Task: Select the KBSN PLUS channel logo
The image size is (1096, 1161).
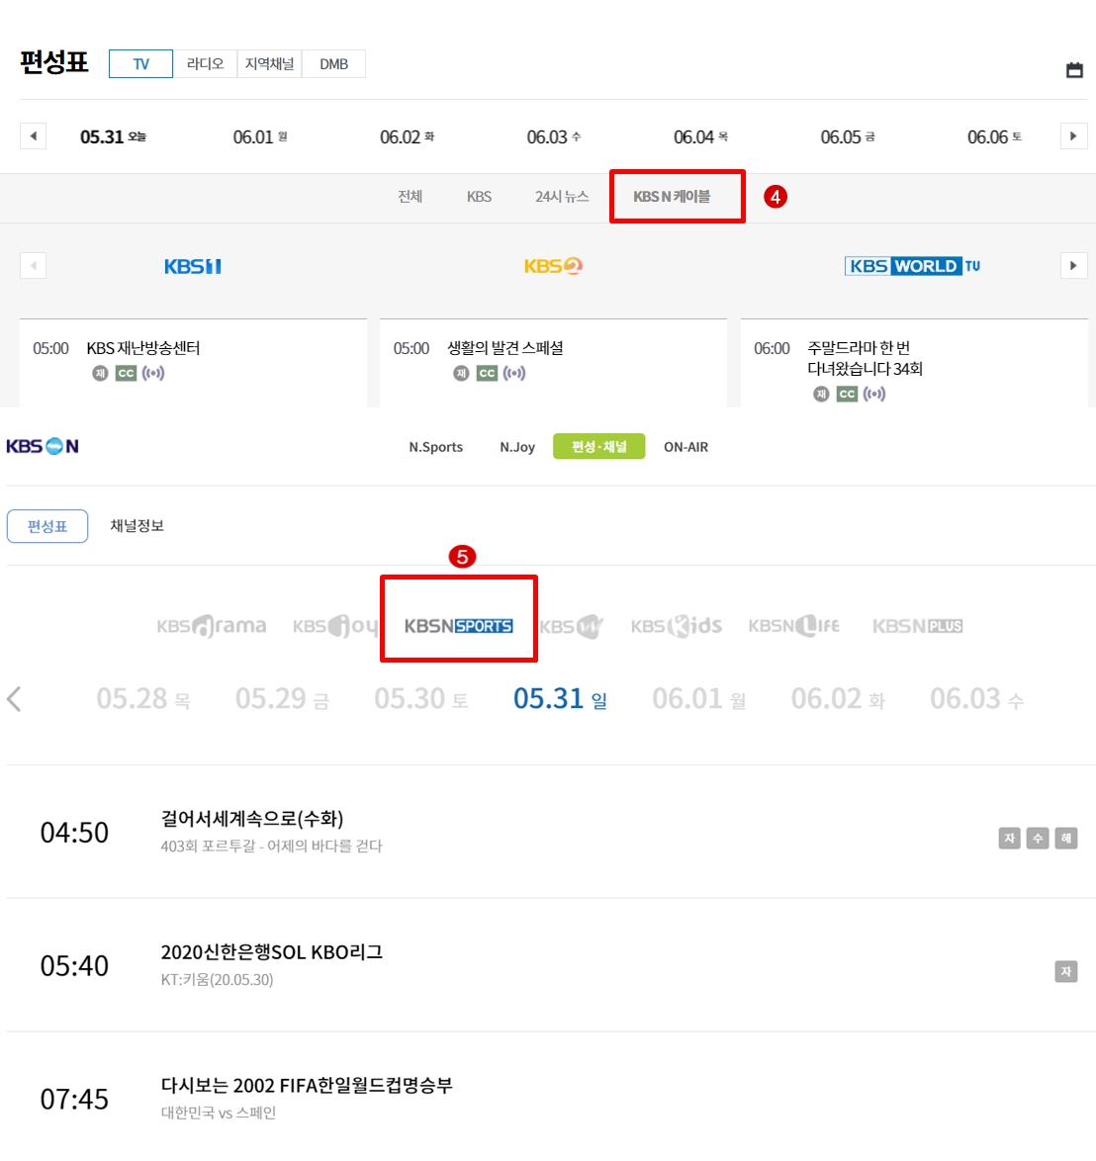Action: (918, 626)
